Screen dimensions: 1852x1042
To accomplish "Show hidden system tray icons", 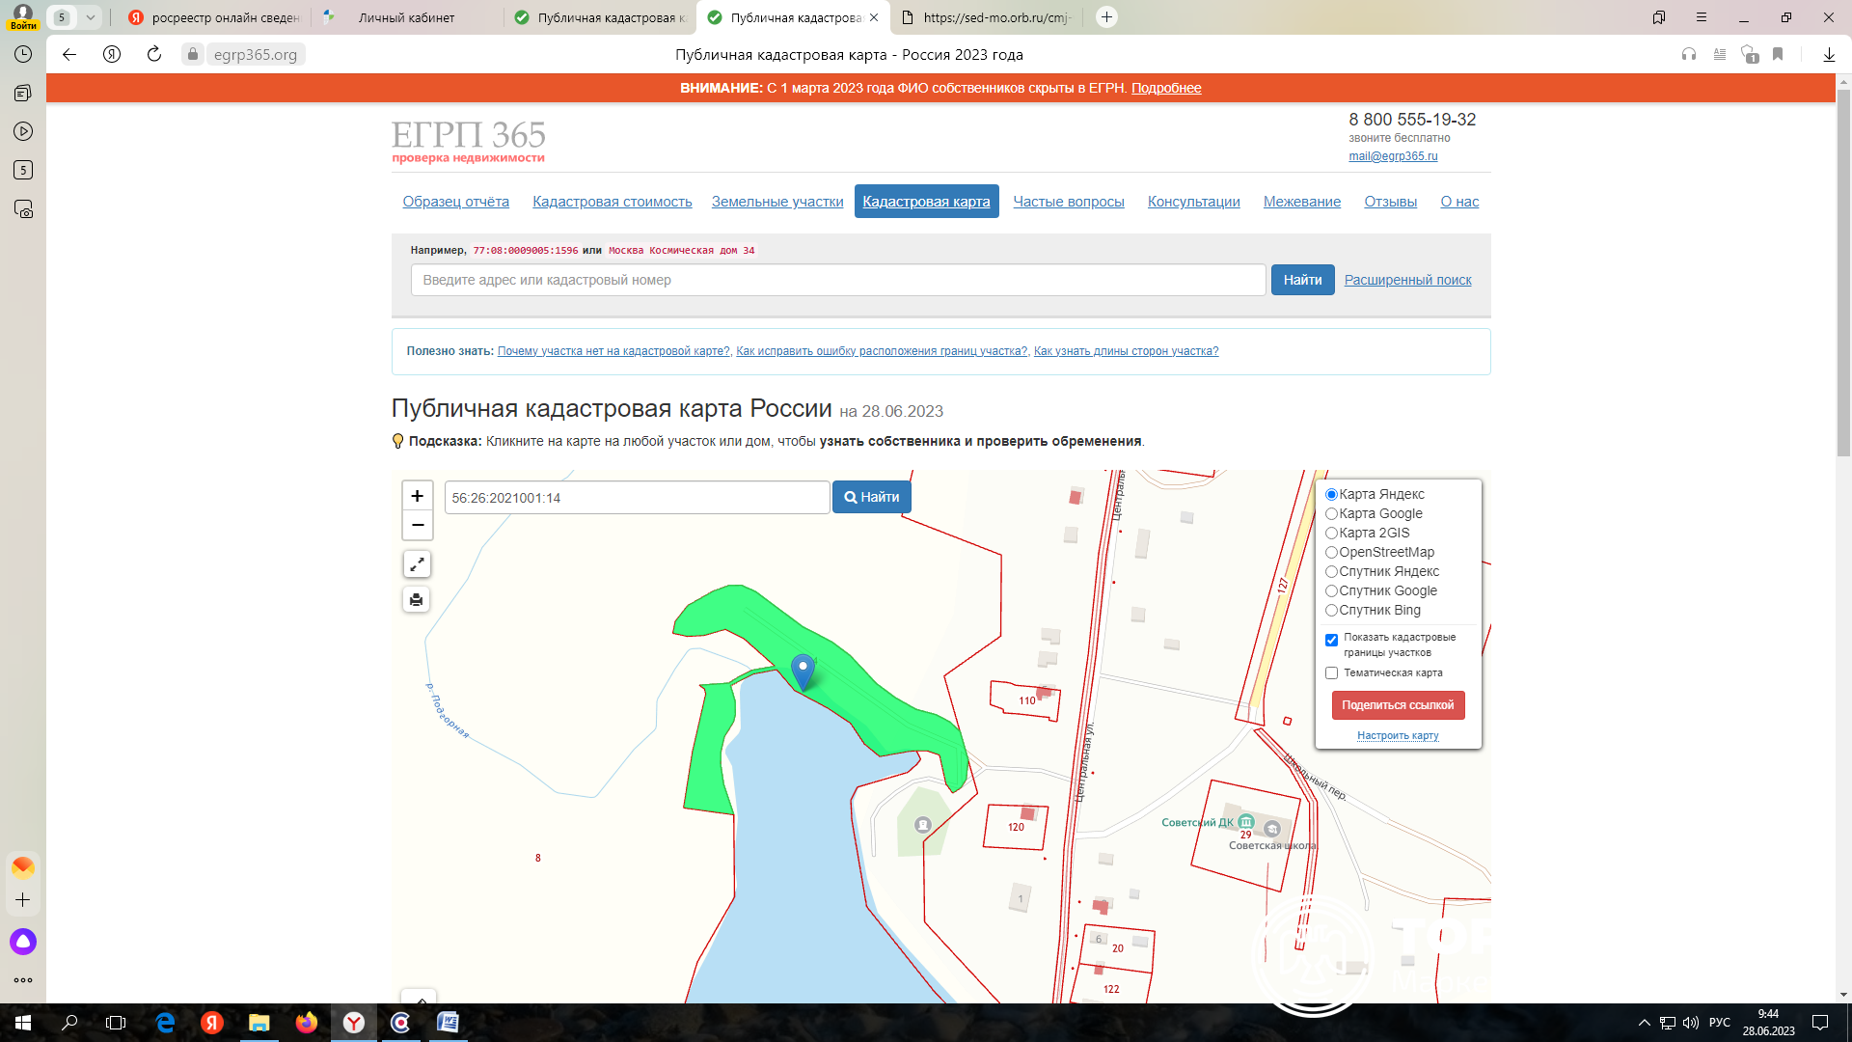I will [1644, 1023].
